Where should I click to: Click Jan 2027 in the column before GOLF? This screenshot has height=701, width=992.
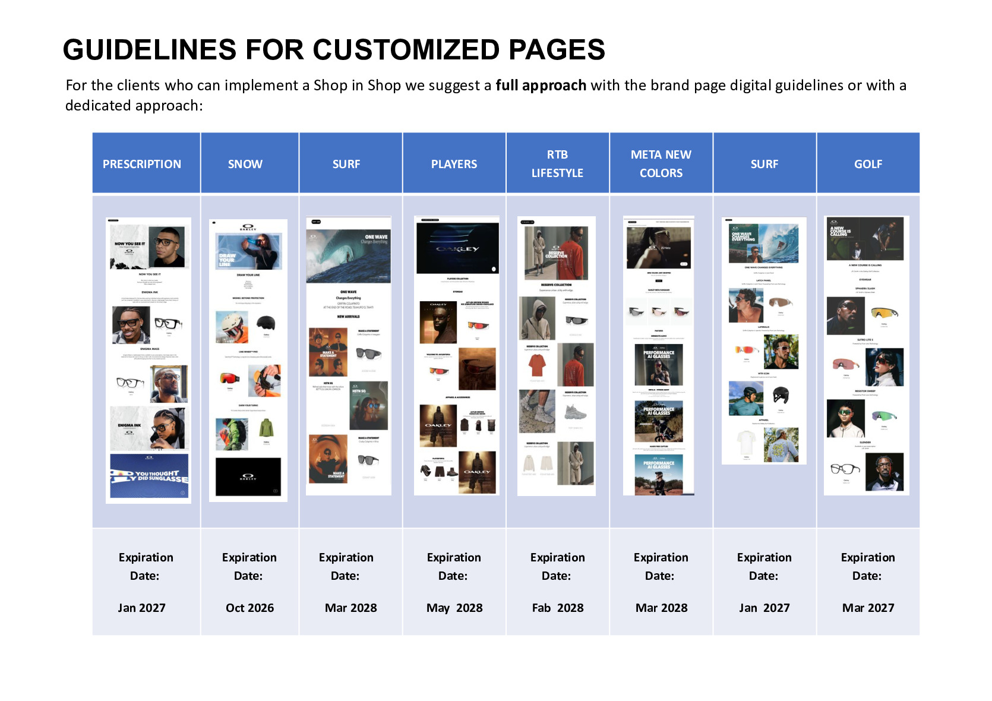point(764,608)
